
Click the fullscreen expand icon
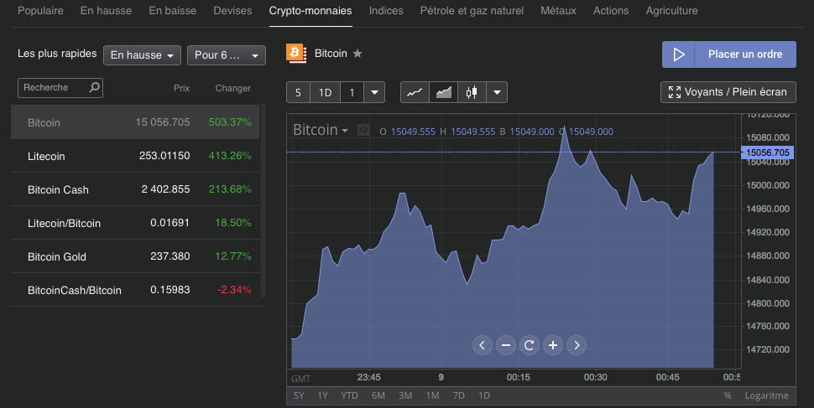(675, 92)
